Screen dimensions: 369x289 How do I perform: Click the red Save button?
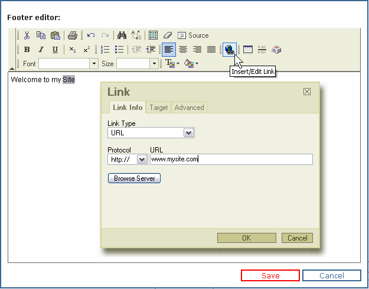(x=270, y=275)
